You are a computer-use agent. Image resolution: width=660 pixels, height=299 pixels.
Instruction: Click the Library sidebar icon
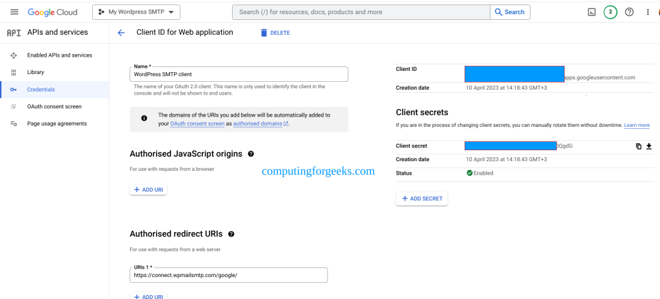14,72
